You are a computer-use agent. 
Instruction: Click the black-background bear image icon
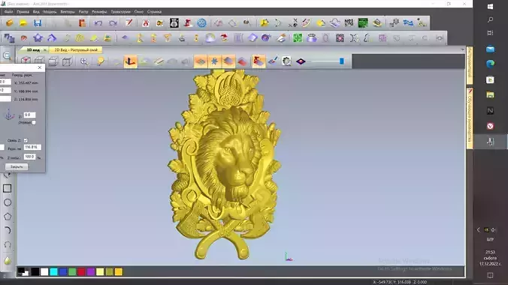coord(174,23)
